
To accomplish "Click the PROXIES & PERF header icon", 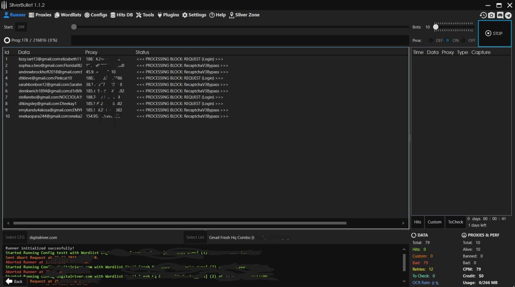I will tap(464, 235).
